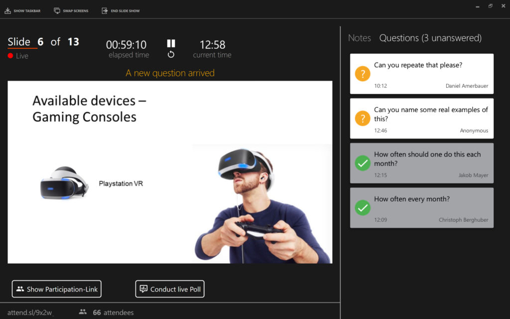Start a poll with Conduct live Poll
This screenshot has height=319, width=510.
tap(170, 289)
